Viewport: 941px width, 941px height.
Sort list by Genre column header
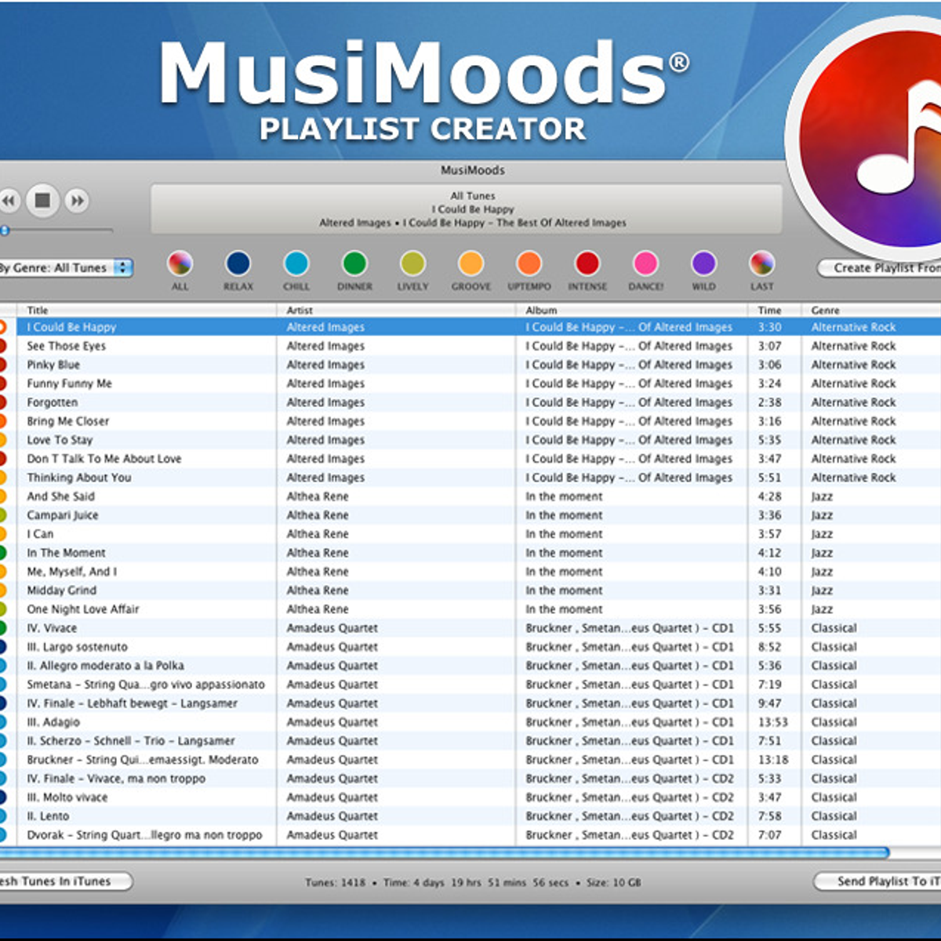tap(872, 311)
